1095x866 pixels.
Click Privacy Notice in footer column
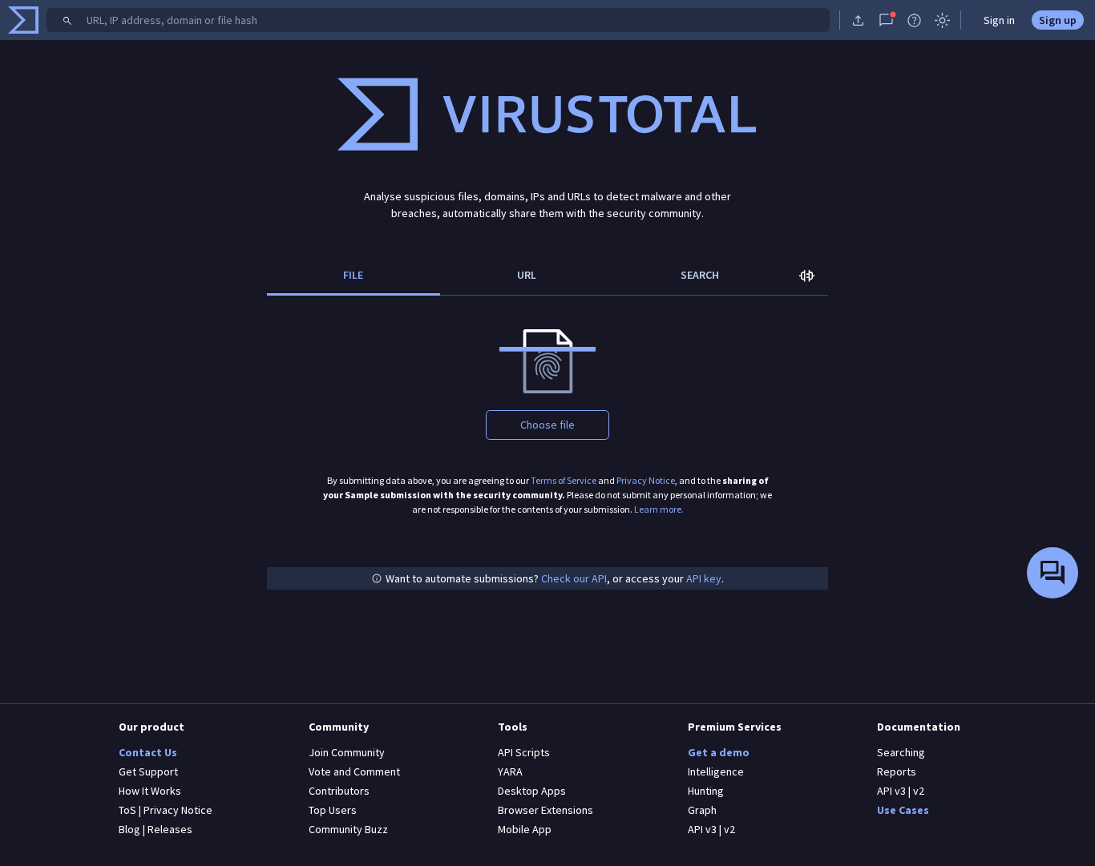178,810
